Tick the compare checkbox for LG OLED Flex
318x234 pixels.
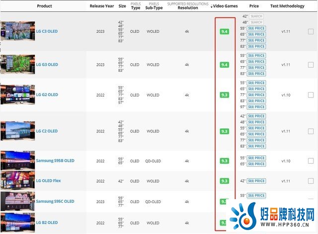click(x=311, y=181)
